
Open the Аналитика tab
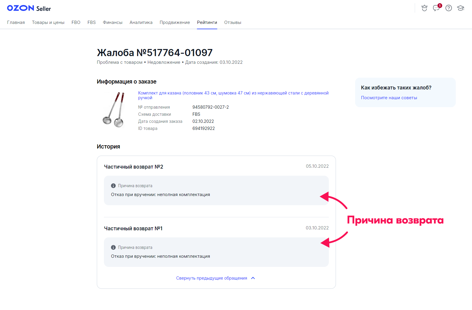tap(141, 22)
